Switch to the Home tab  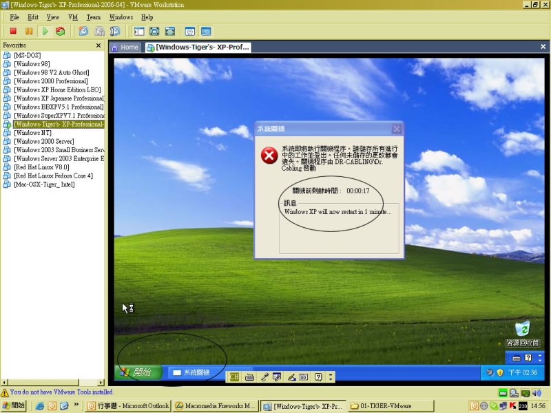click(x=125, y=47)
